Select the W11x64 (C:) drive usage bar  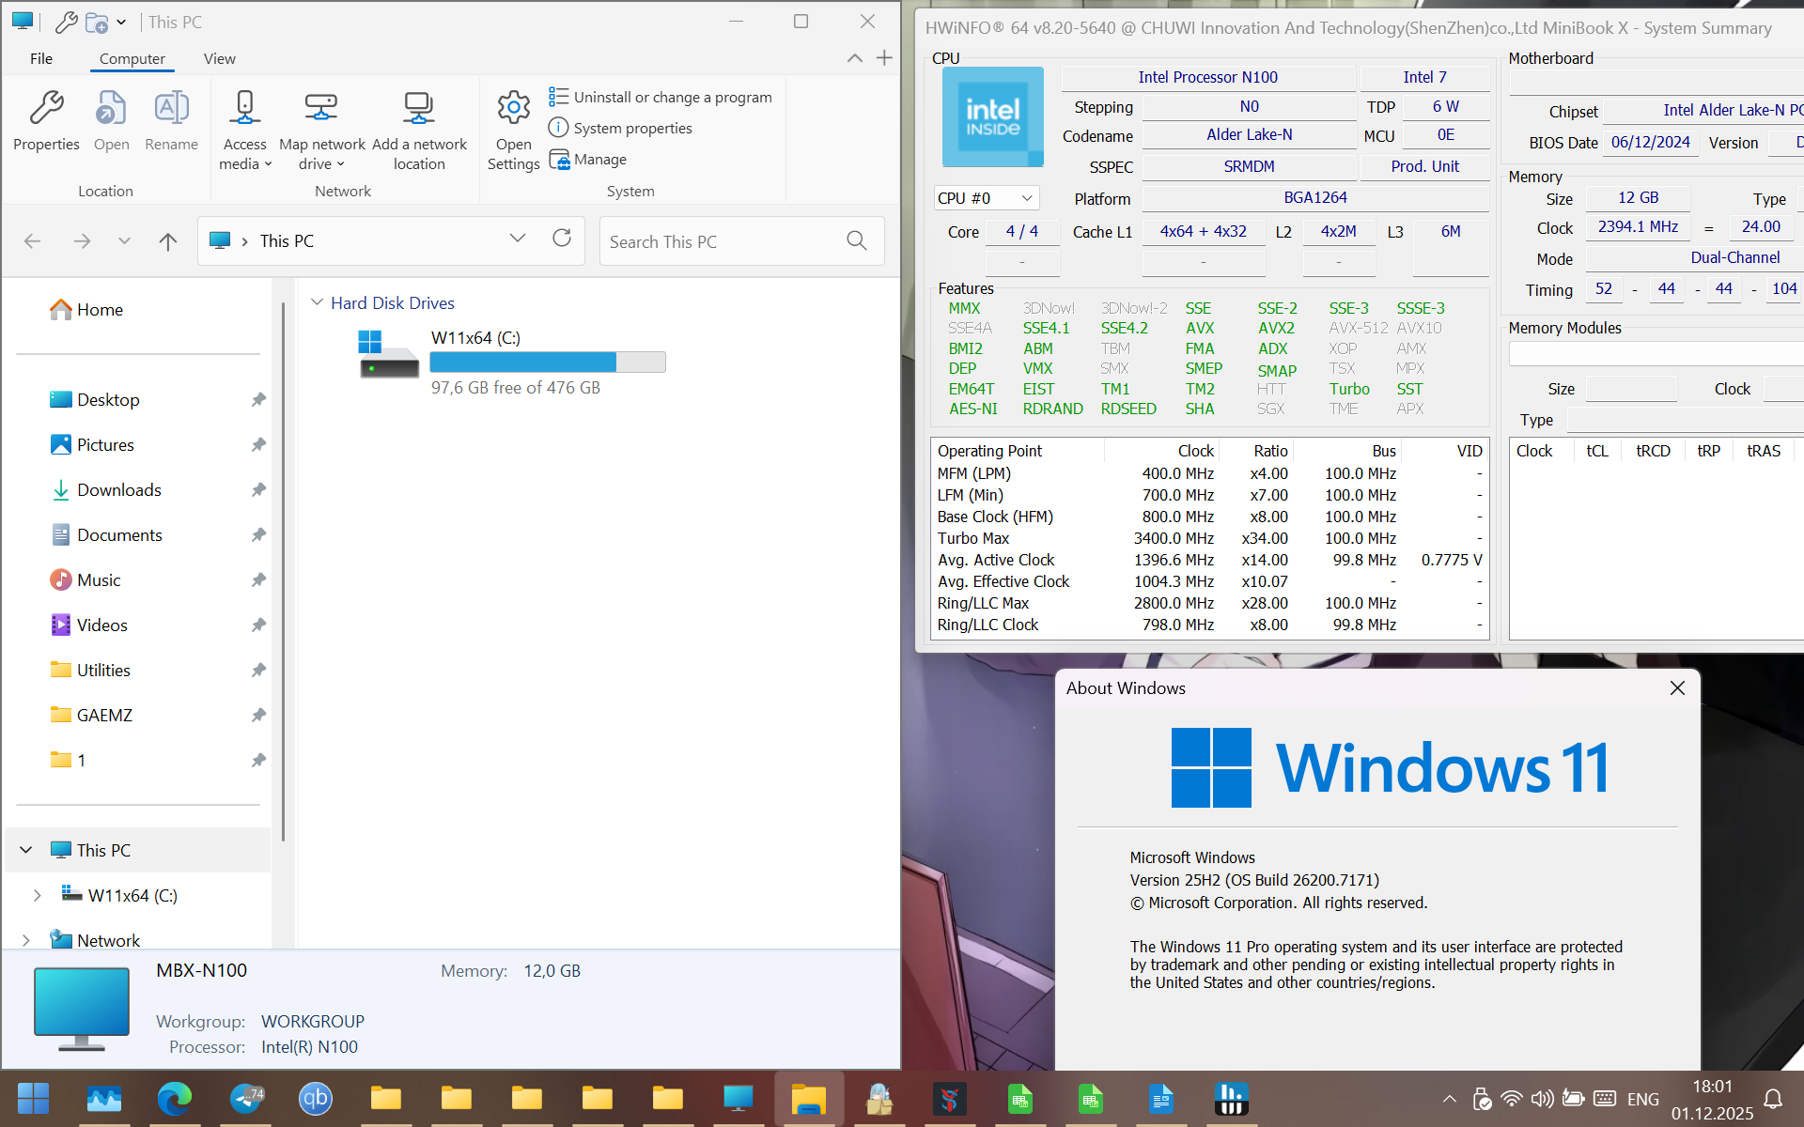pyautogui.click(x=547, y=362)
